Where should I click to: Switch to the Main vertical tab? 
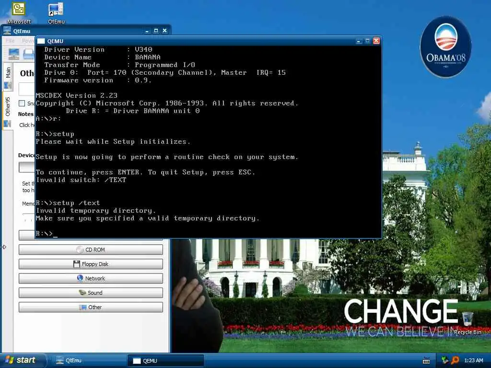tap(8, 77)
